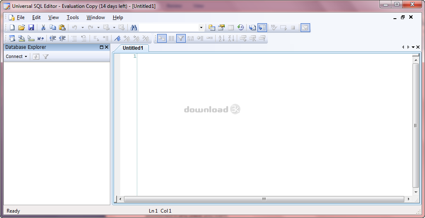This screenshot has width=425, height=218.
Task: Toggle the results-to-grid icon
Action: point(262,27)
